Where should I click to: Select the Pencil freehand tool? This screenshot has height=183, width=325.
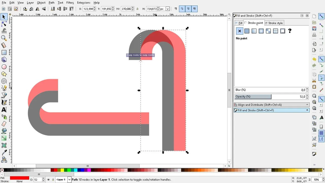[x=4, y=88]
